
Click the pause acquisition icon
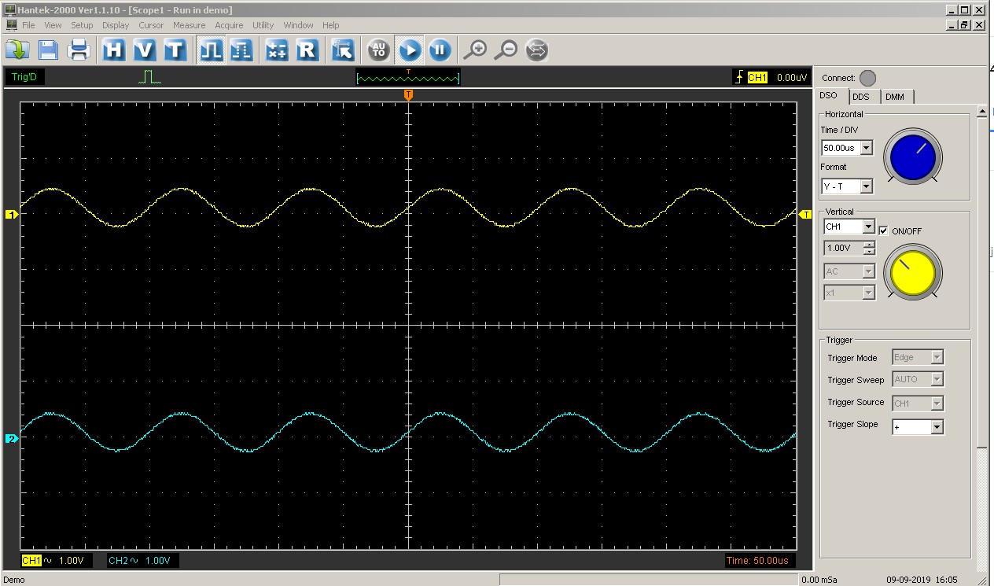(440, 50)
